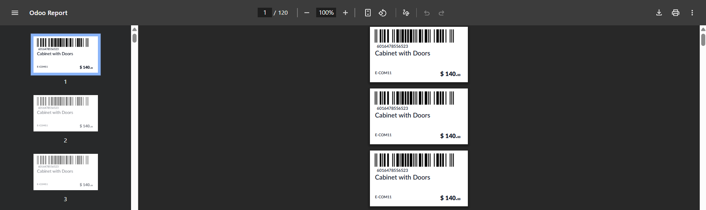
Task: Click the page number input field
Action: (x=265, y=12)
